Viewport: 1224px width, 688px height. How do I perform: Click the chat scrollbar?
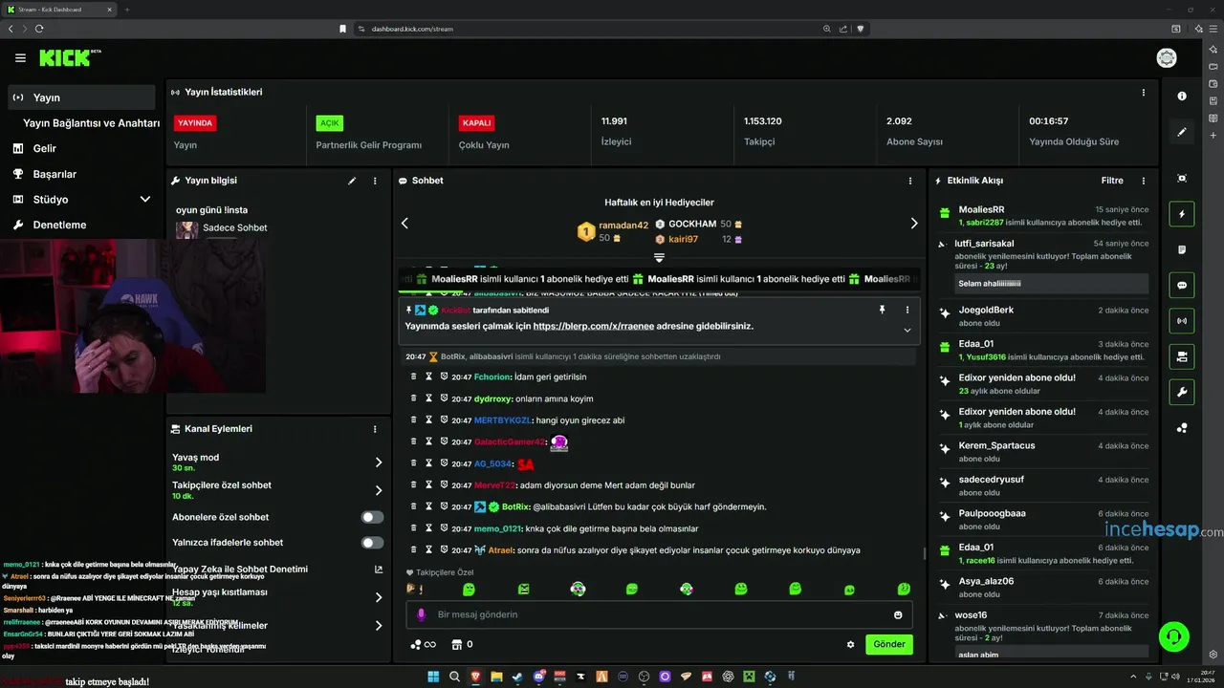[x=924, y=552]
